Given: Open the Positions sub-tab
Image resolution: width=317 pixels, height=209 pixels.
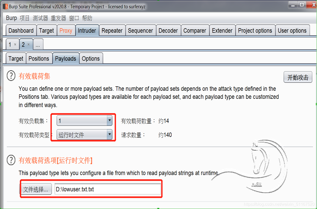Looking at the screenshot, I should [39, 59].
